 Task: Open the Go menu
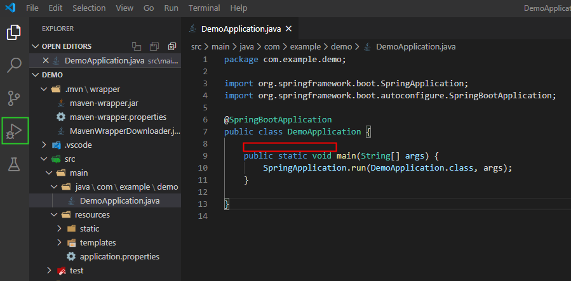[149, 8]
